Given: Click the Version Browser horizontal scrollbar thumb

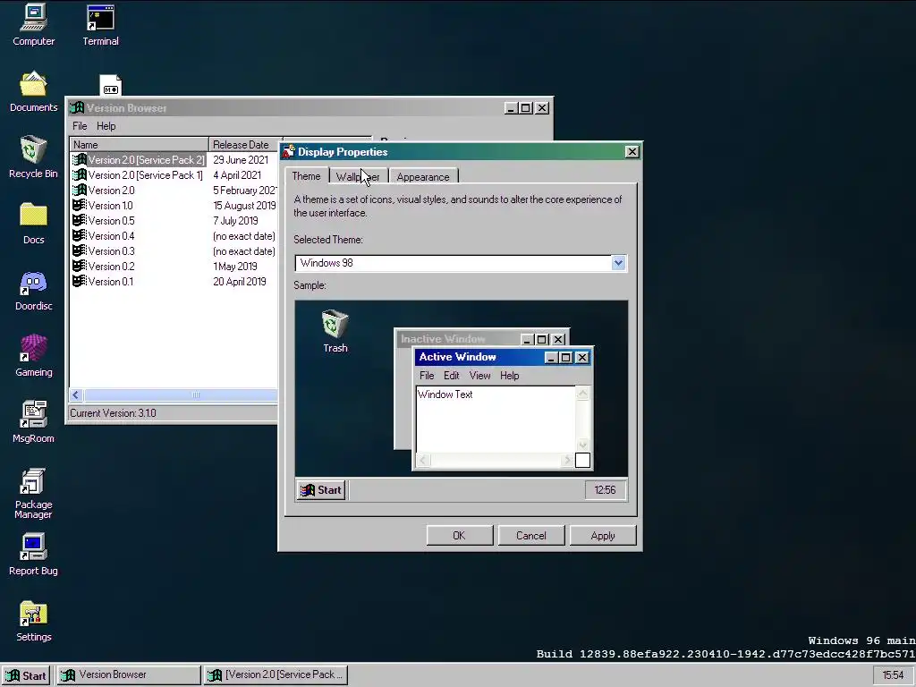Looking at the screenshot, I should coord(181,395).
